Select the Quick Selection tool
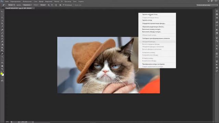 tap(2, 20)
